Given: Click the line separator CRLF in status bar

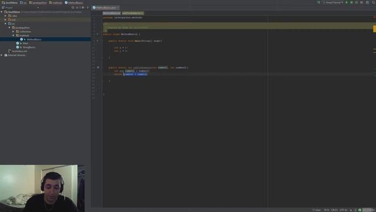Looking at the screenshot, I should [x=334, y=210].
